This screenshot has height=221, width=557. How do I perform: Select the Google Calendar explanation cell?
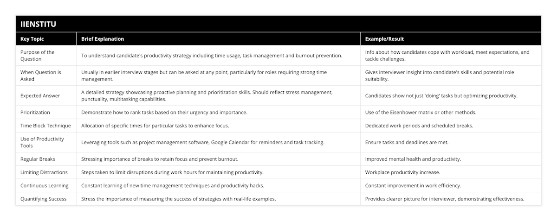(x=203, y=142)
